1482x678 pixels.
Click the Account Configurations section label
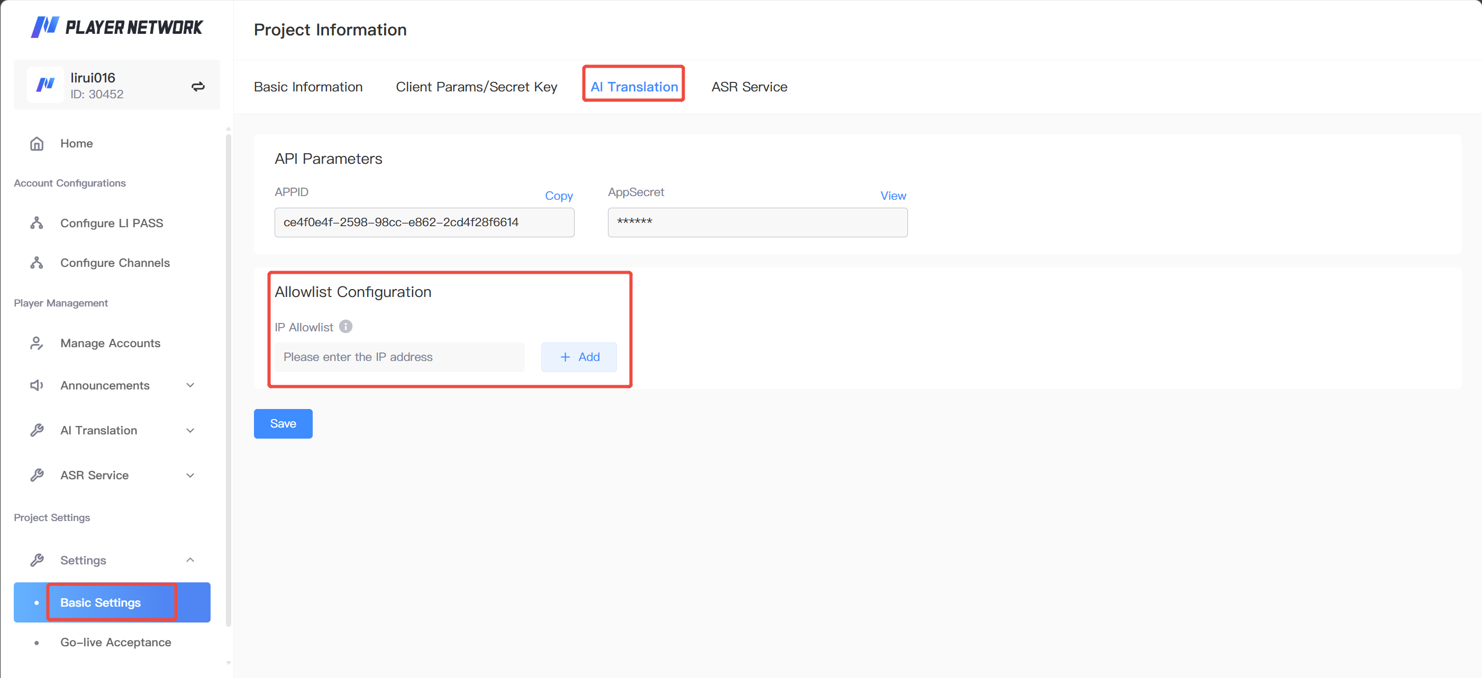[x=70, y=183]
